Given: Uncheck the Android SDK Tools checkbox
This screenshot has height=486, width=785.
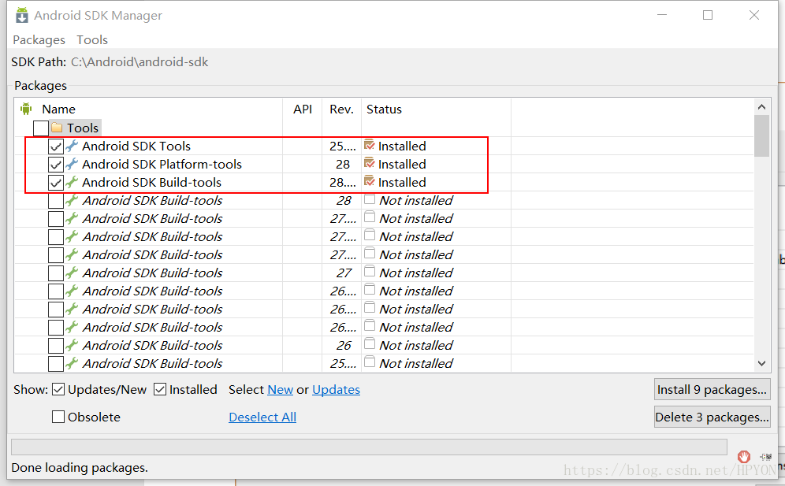Looking at the screenshot, I should (x=56, y=147).
